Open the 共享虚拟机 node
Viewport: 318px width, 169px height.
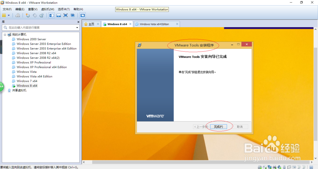tap(19, 91)
